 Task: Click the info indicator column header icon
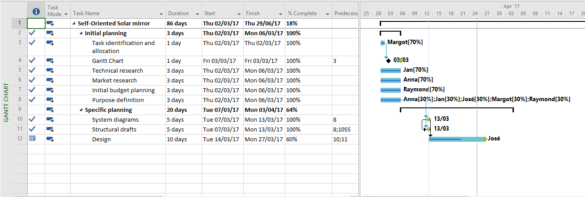(x=36, y=11)
